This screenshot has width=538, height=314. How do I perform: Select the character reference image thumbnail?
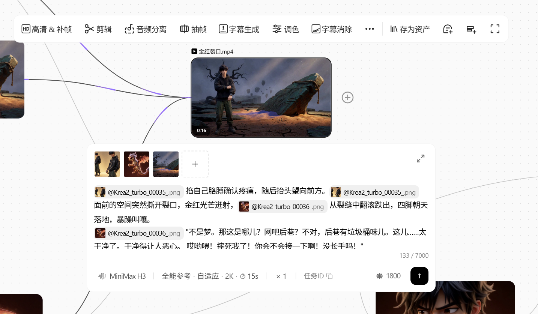click(x=107, y=164)
